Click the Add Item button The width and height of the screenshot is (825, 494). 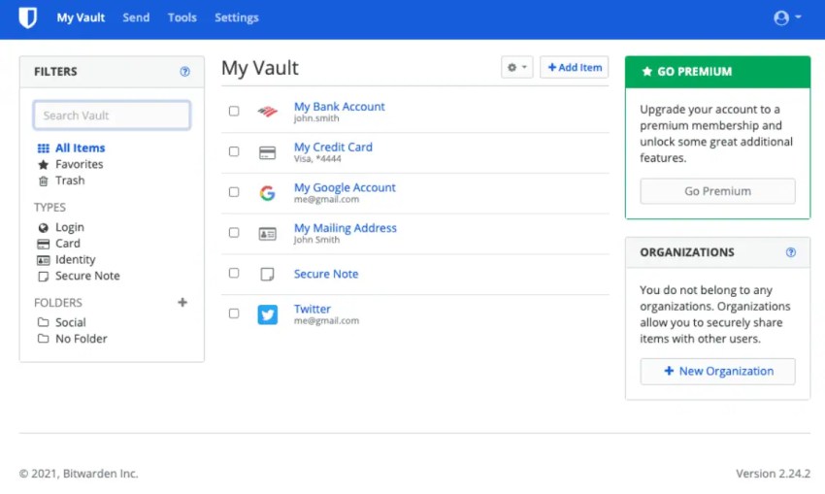click(574, 67)
